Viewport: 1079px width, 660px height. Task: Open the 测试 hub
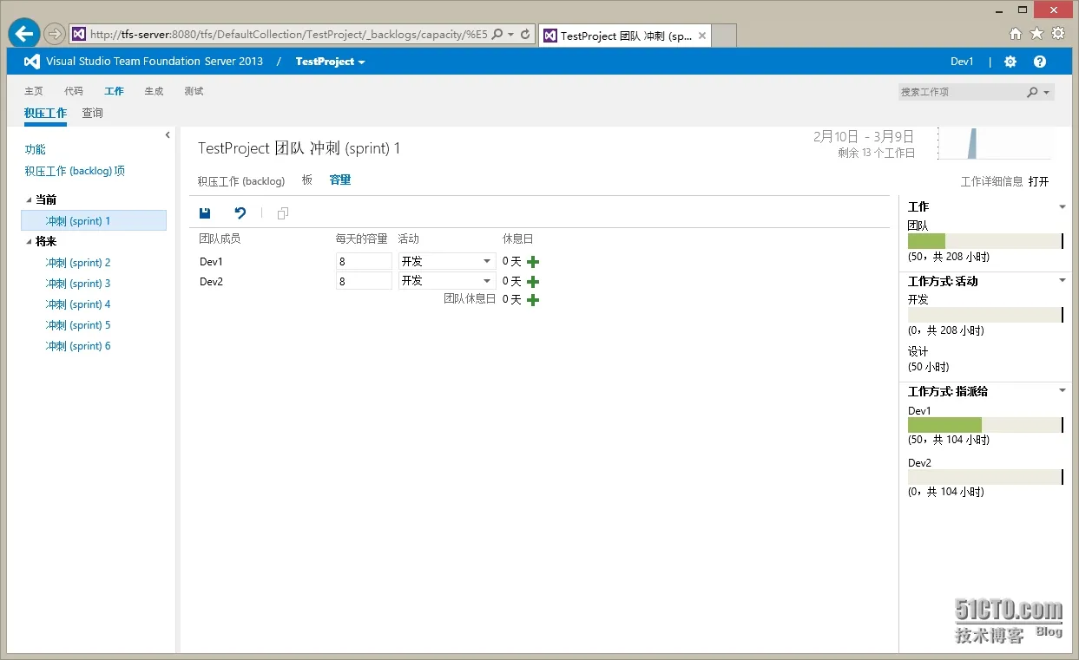[x=194, y=91]
